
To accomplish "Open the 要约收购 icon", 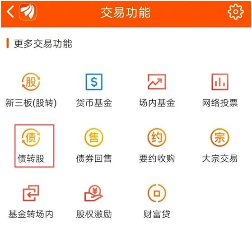I will (157, 137).
